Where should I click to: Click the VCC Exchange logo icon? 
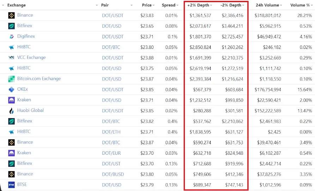pyautogui.click(x=11, y=58)
